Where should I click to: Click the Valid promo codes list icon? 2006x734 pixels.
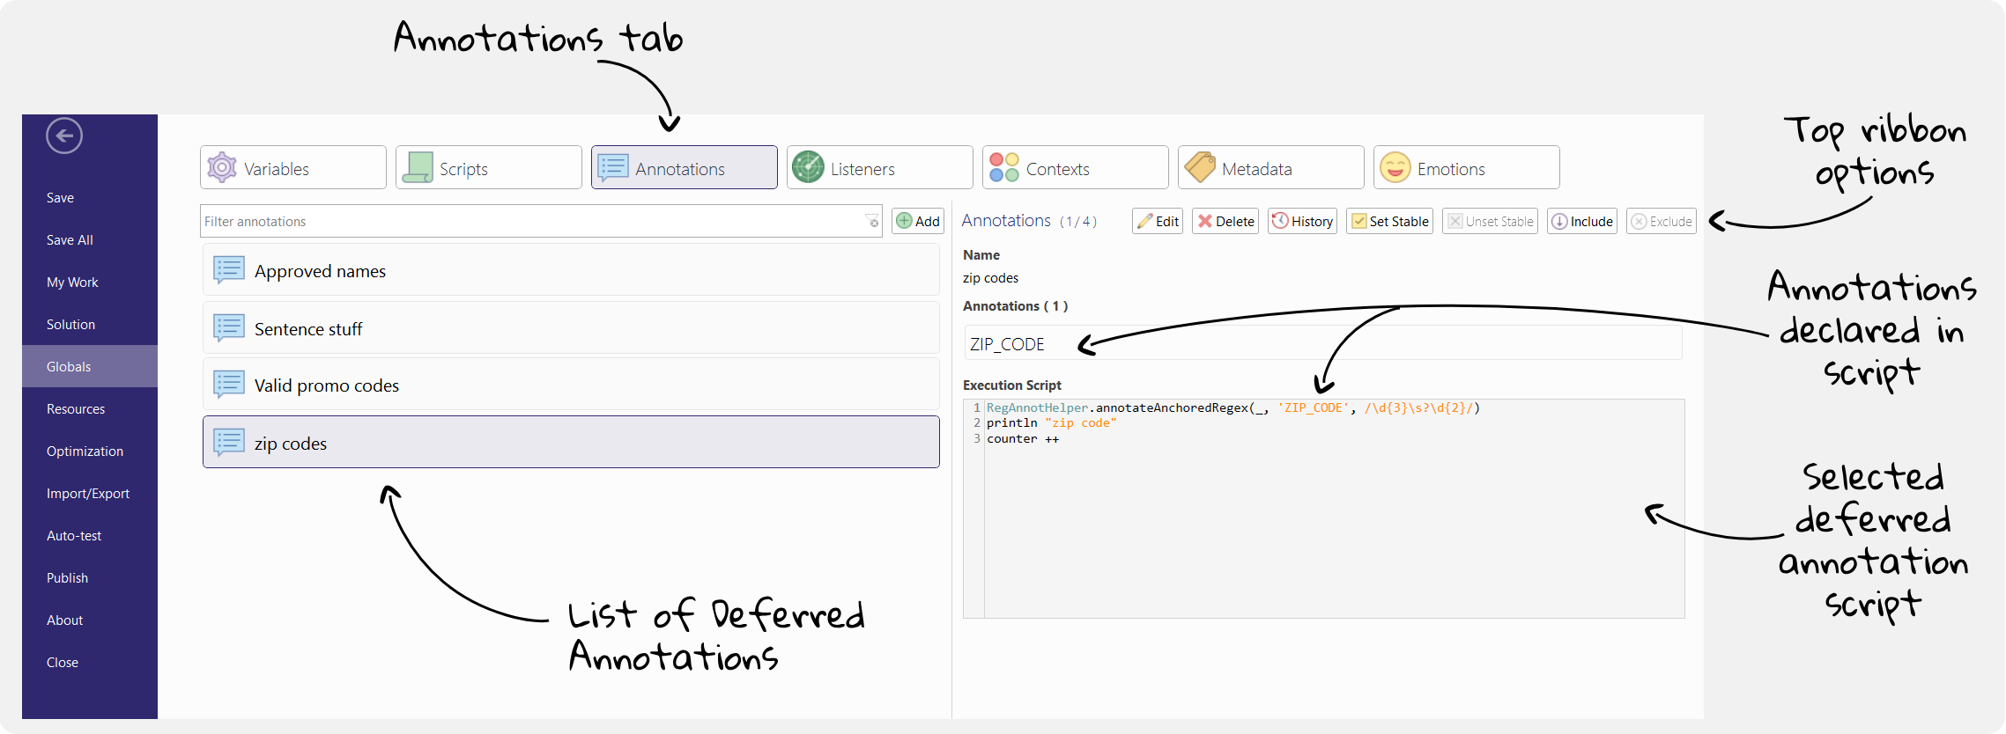(x=229, y=385)
